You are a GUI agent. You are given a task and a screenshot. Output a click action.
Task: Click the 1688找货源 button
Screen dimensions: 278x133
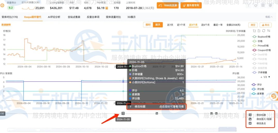coord(168,5)
